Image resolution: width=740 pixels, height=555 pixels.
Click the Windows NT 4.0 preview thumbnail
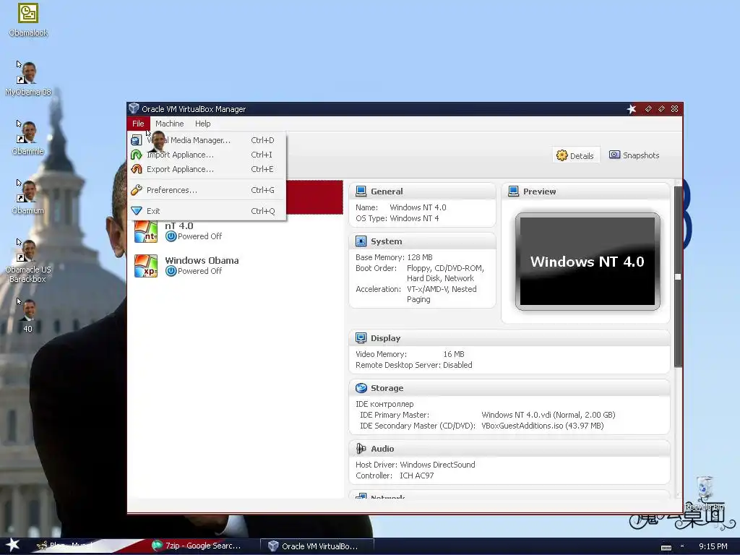pos(587,262)
